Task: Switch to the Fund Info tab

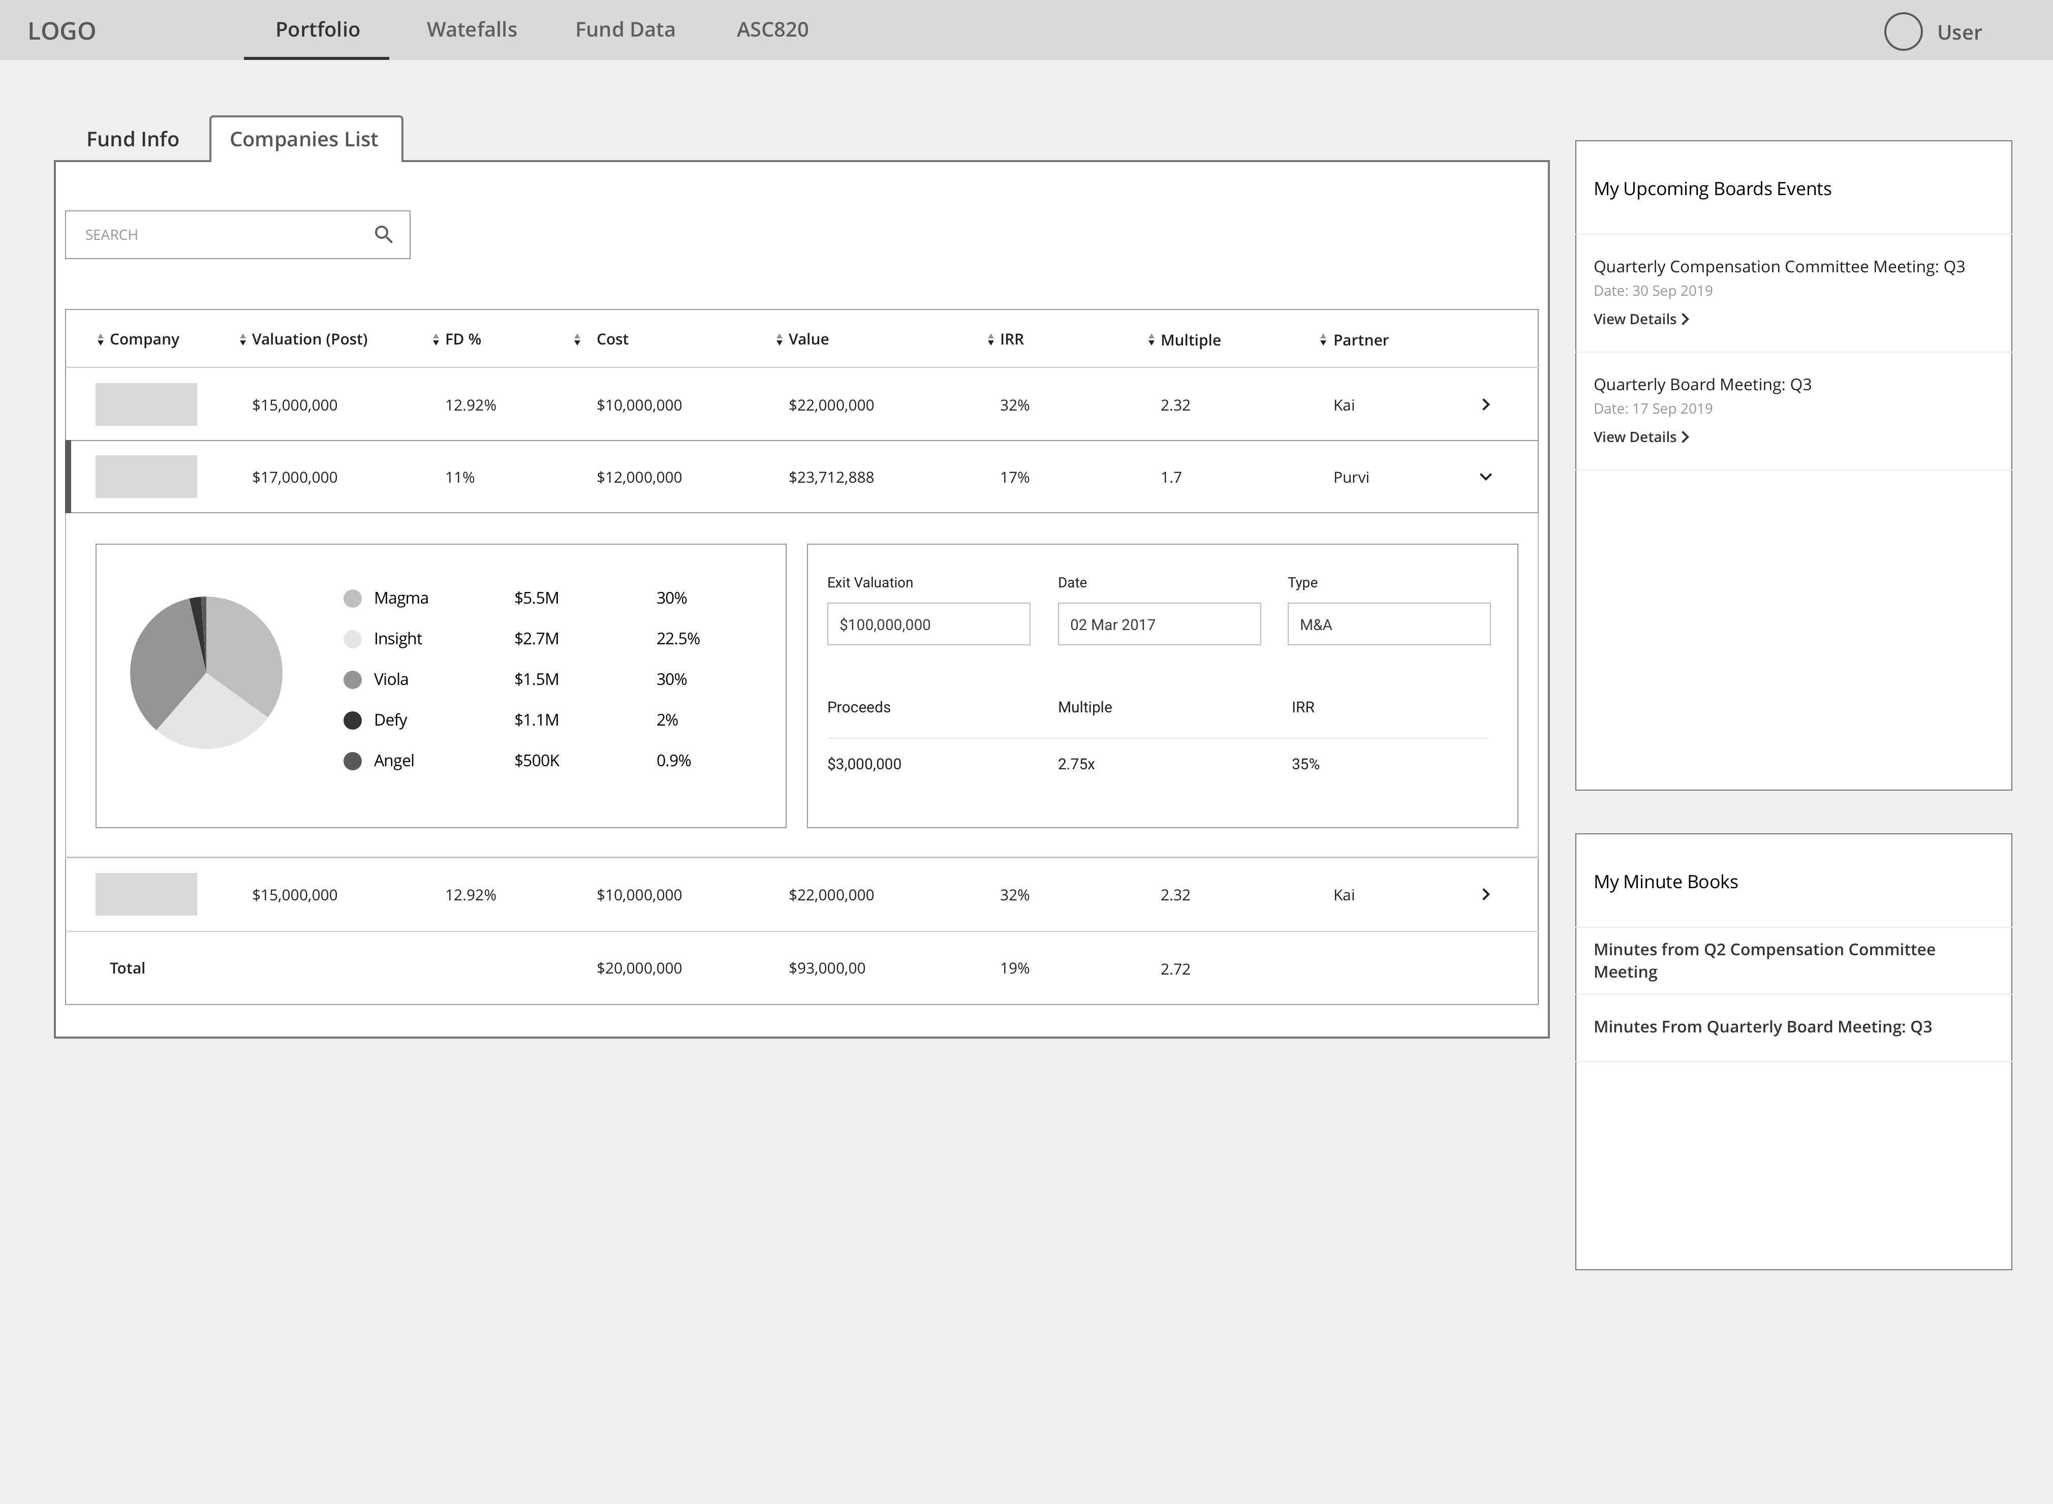Action: [133, 139]
